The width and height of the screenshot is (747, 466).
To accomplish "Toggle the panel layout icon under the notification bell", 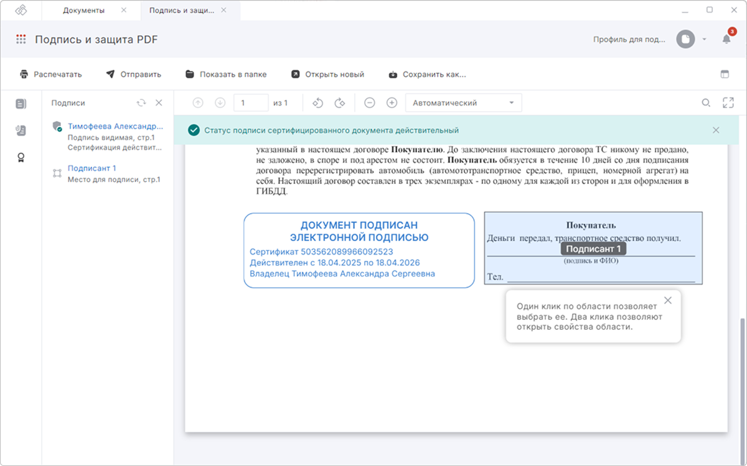I will coord(725,74).
